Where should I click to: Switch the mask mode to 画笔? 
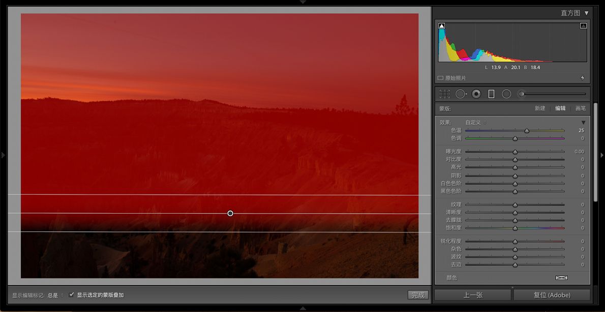580,109
